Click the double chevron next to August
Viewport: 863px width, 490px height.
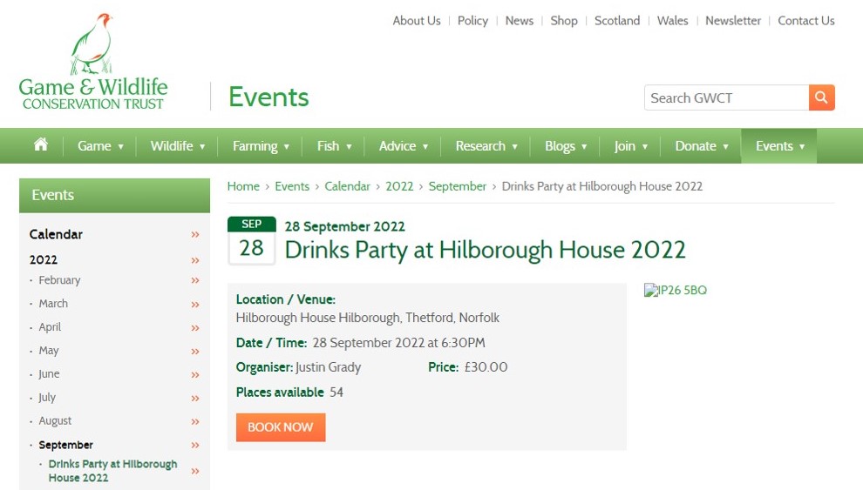[195, 422]
